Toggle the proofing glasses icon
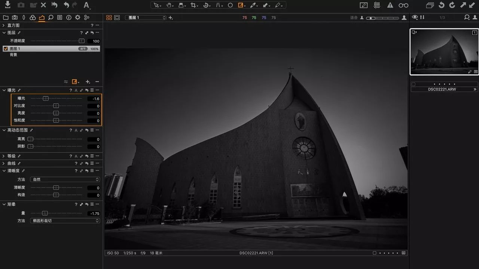Screen dimensions: 479x269 pos(403,5)
